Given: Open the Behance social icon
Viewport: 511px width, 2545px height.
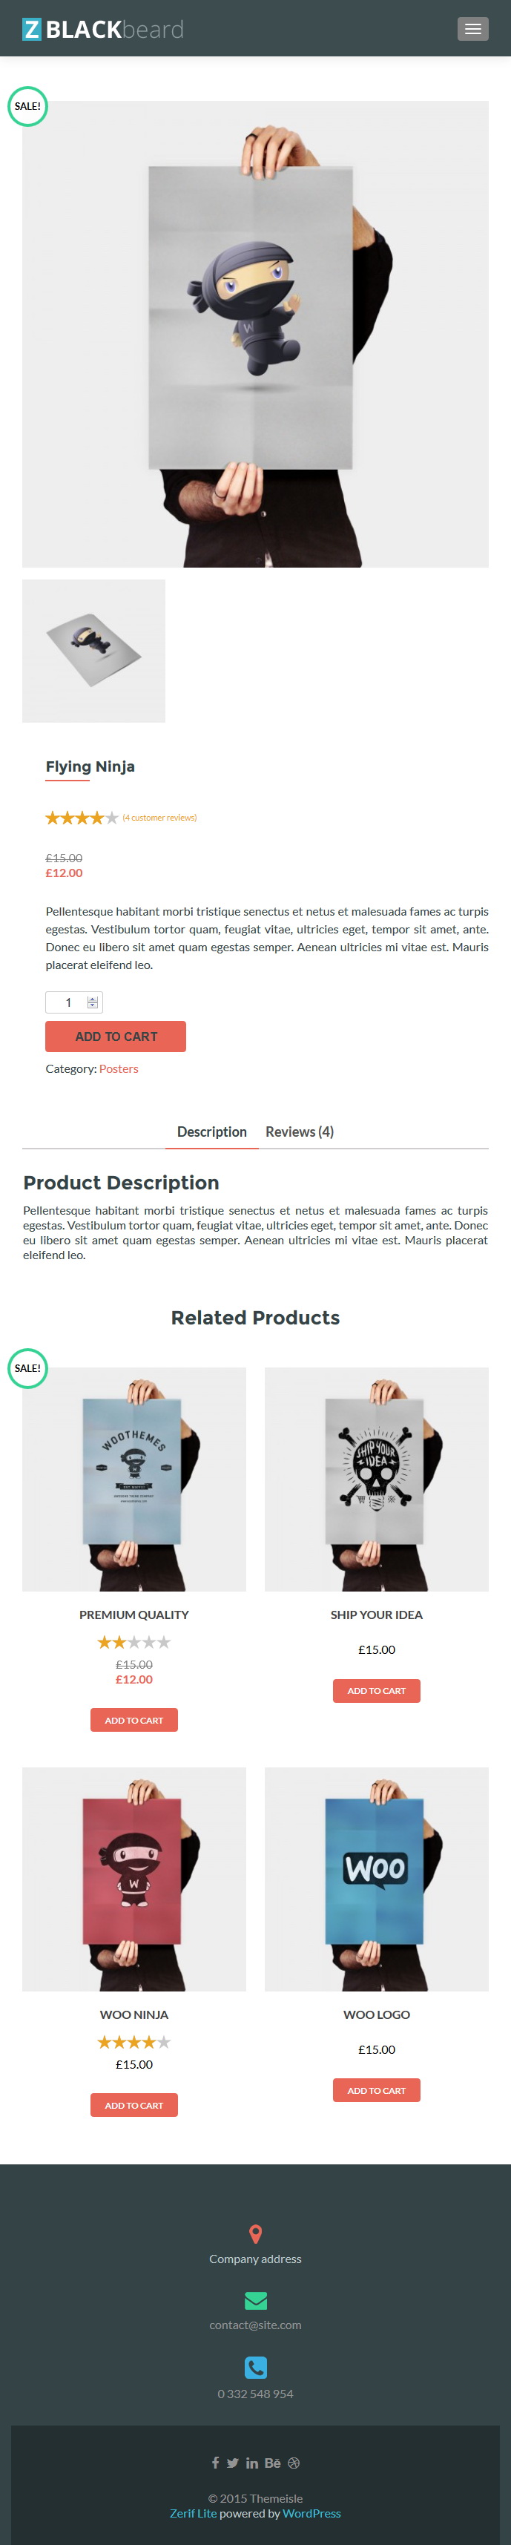Looking at the screenshot, I should pos(273,2462).
